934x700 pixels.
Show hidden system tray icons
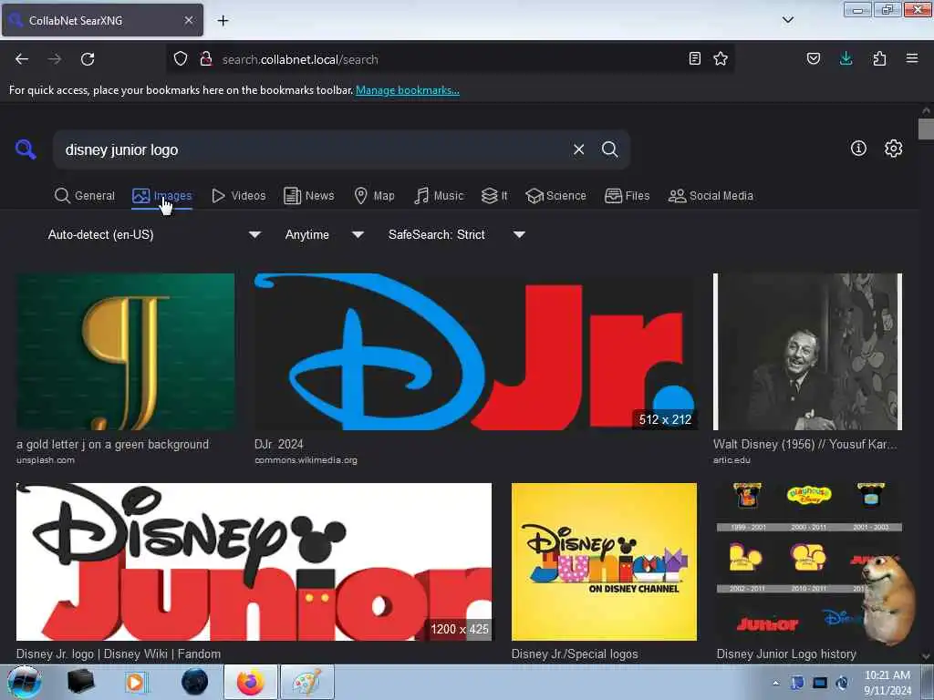[775, 684]
